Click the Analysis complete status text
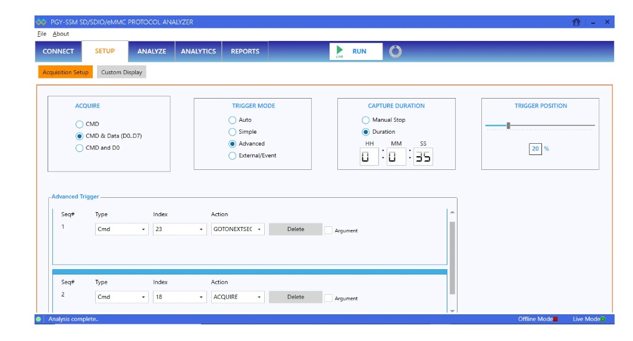Image resolution: width=633 pixels, height=341 pixels. click(x=73, y=319)
